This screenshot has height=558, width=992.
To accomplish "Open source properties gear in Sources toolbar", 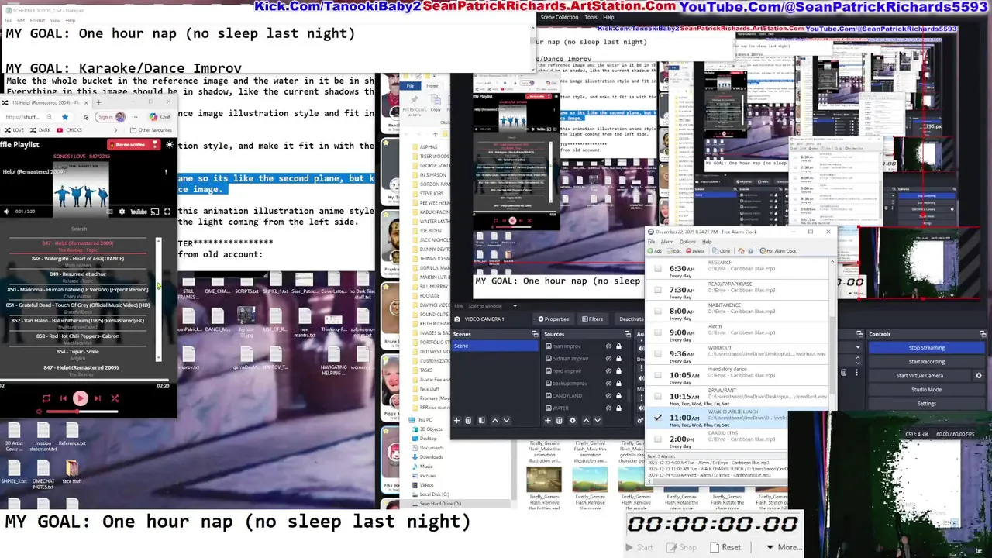I will (x=573, y=421).
